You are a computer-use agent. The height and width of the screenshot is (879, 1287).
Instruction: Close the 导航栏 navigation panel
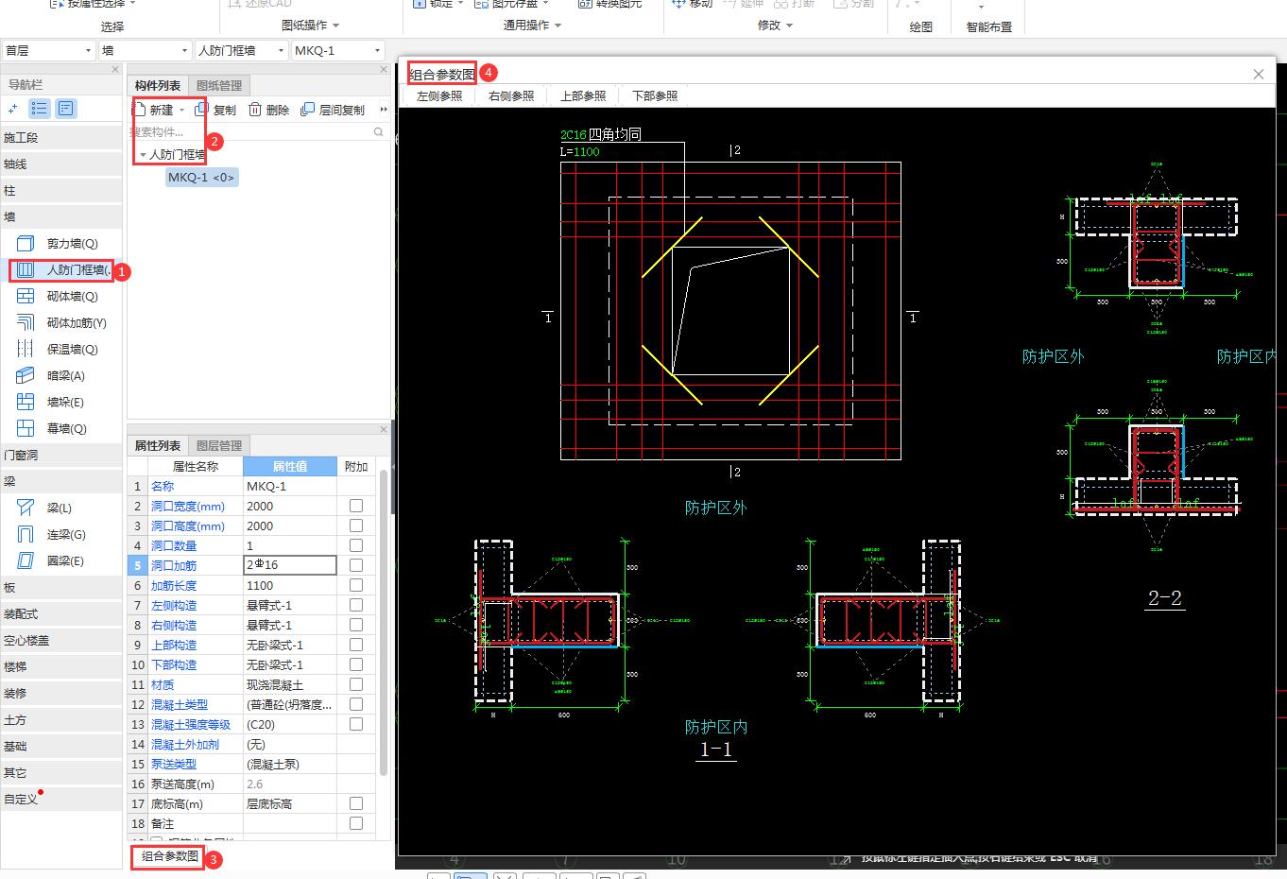click(116, 70)
